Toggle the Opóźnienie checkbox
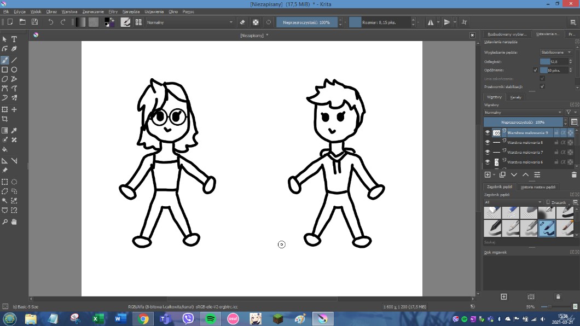The height and width of the screenshot is (326, 580). tap(535, 71)
